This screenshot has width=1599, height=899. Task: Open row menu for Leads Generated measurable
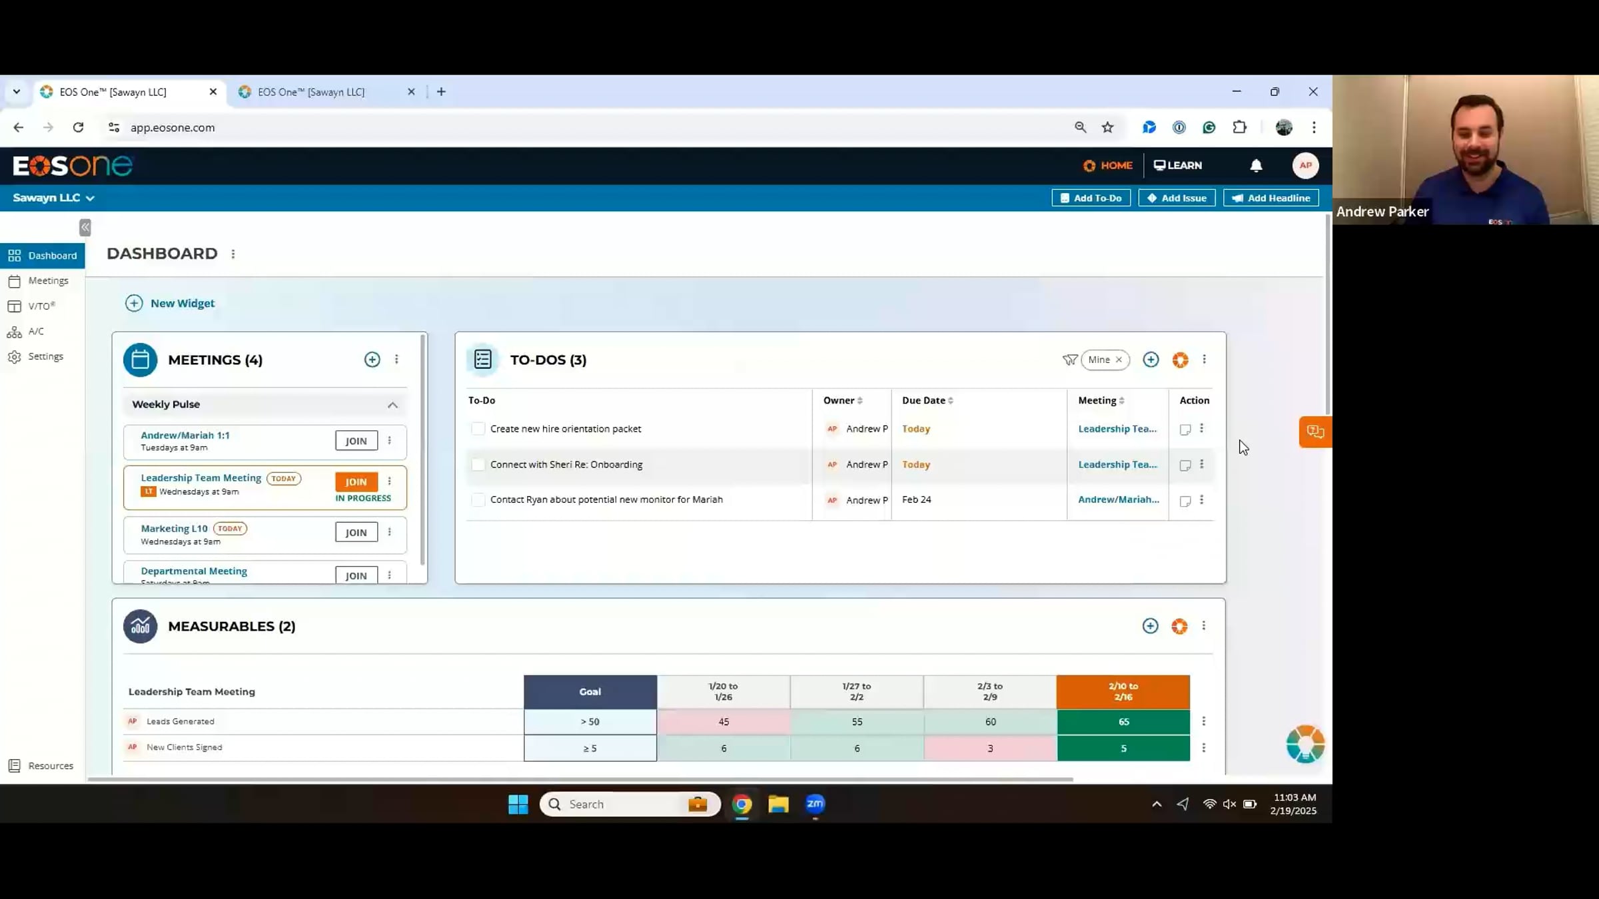(1203, 721)
